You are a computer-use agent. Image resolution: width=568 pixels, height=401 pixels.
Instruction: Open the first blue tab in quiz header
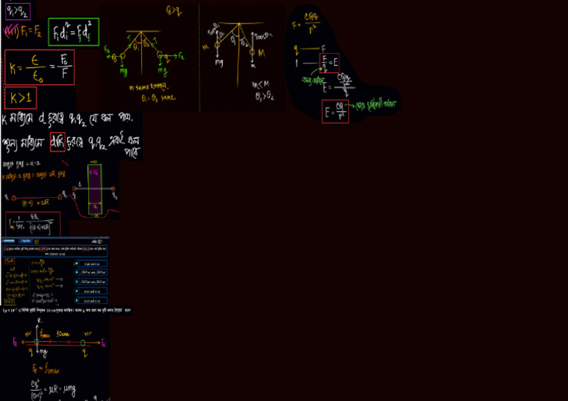click(x=9, y=241)
